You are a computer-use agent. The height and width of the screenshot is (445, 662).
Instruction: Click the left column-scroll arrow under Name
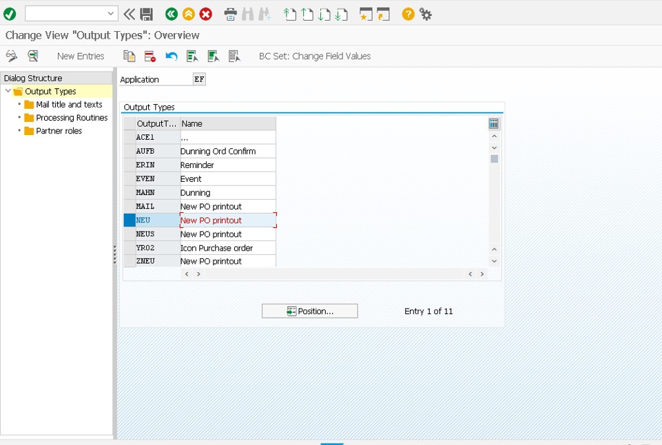187,274
